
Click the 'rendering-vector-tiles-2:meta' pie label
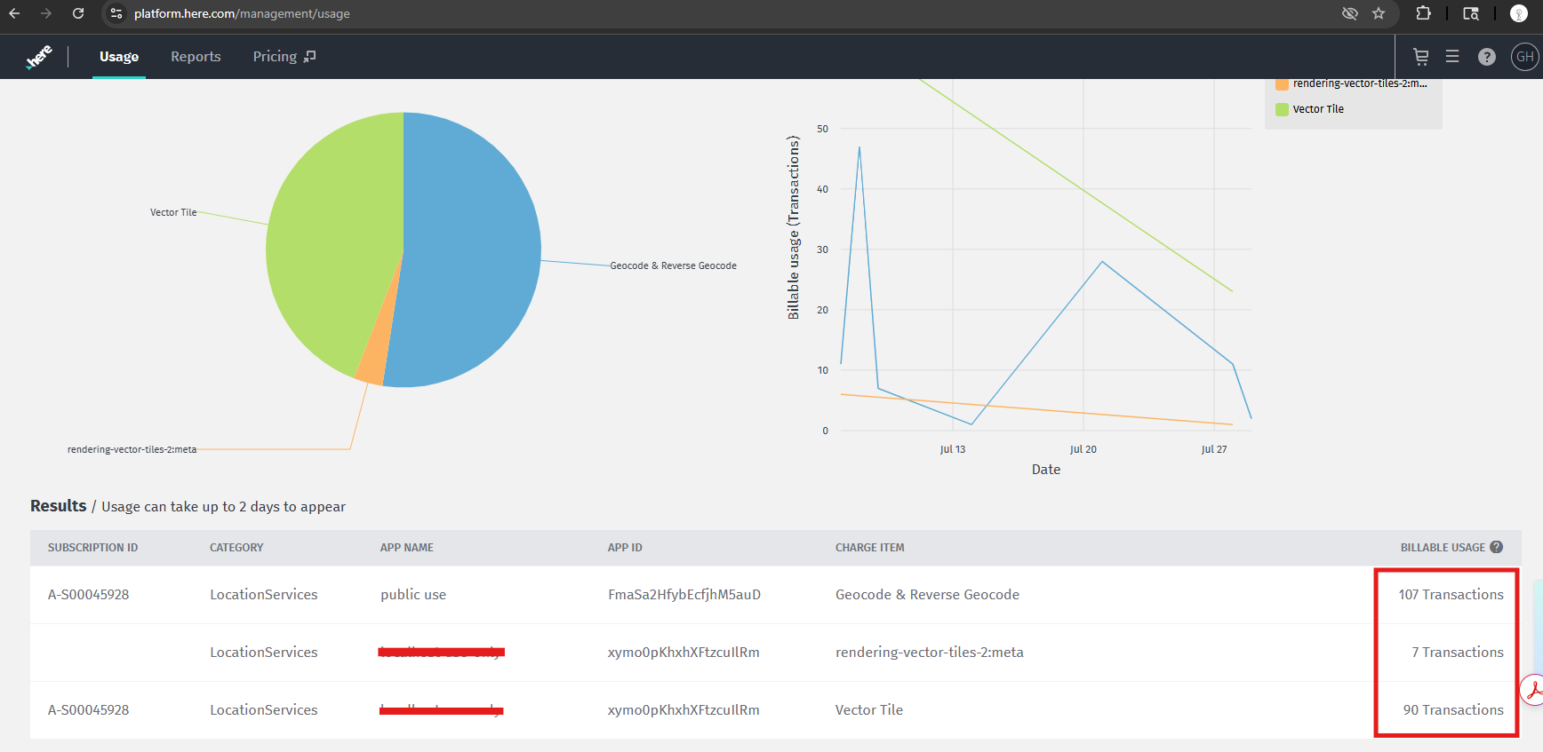tap(132, 449)
